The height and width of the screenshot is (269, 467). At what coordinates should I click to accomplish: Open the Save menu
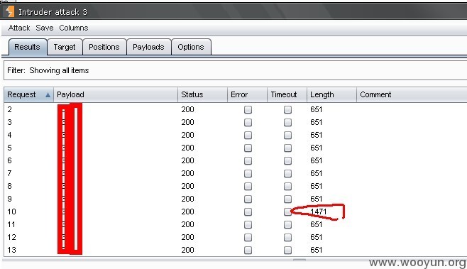pos(45,28)
